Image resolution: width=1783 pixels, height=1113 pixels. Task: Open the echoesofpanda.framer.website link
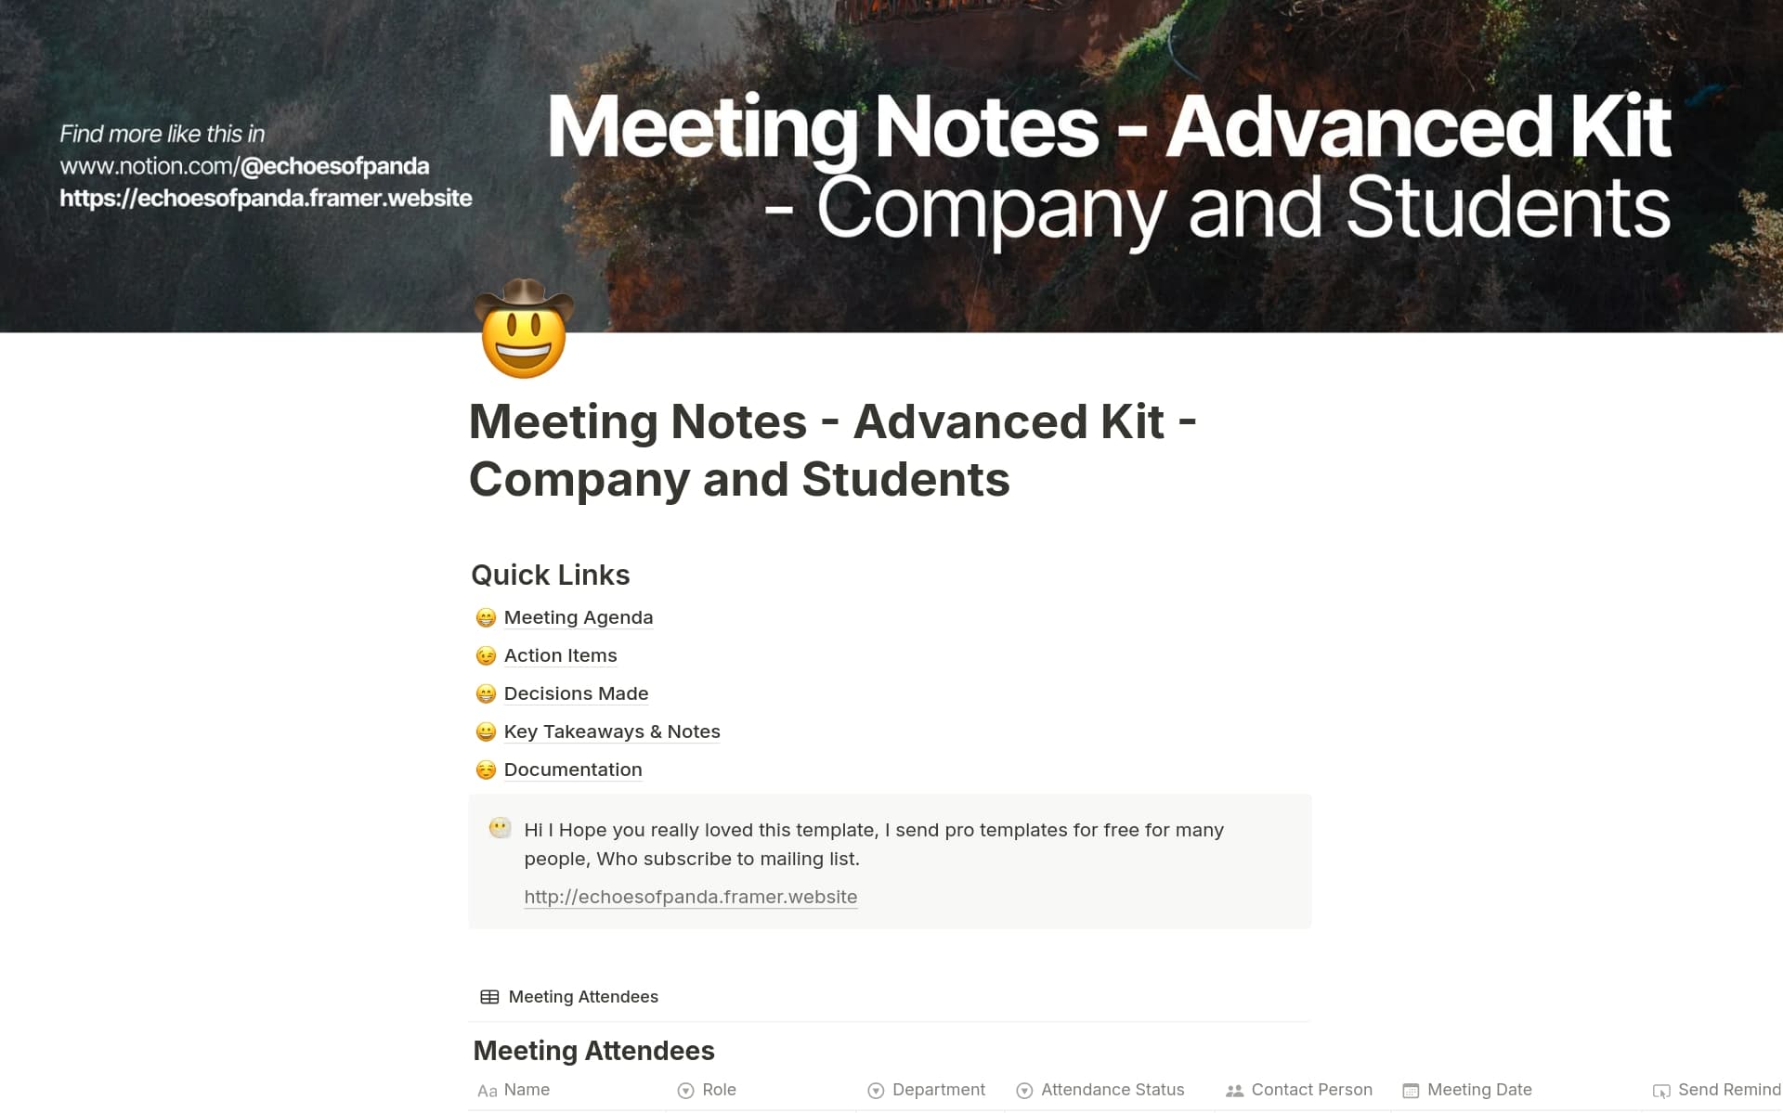[x=691, y=897]
